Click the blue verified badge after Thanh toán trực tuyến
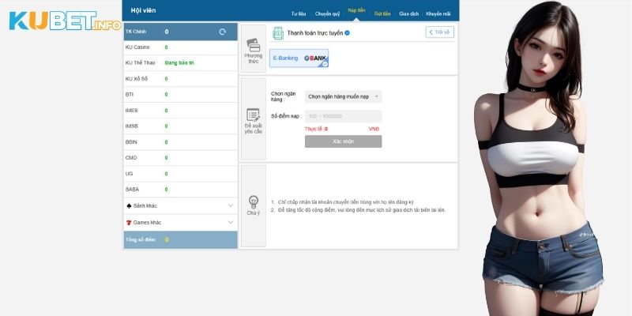 [348, 33]
